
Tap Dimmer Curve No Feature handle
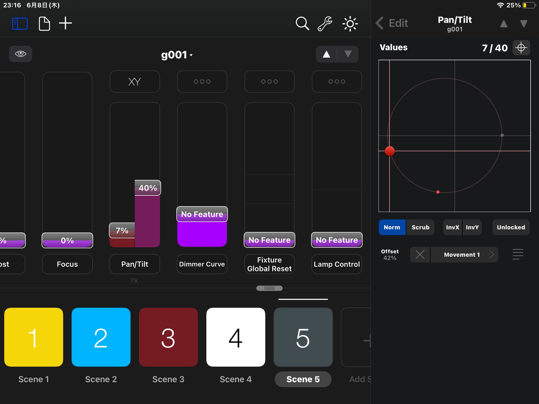(202, 214)
